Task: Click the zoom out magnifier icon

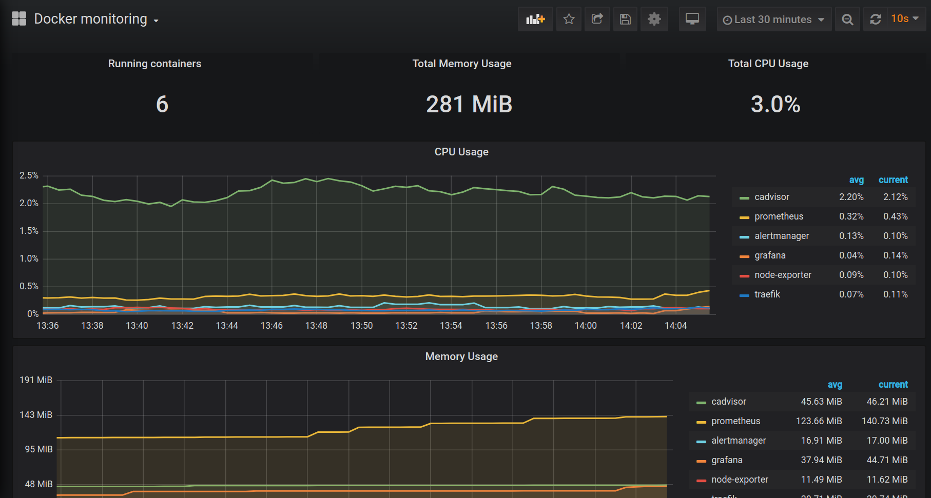Action: pos(847,19)
